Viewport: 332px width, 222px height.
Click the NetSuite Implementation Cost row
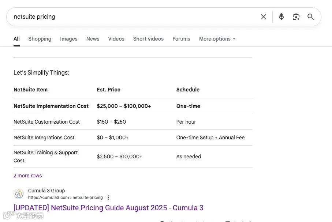[x=51, y=106]
